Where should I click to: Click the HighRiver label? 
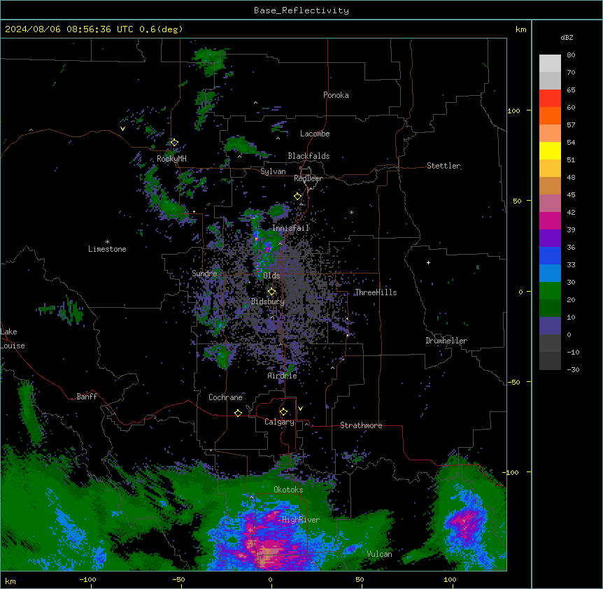(301, 520)
